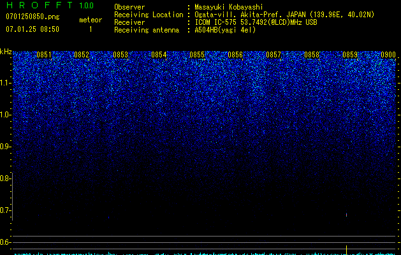
Task: Click the meteor count label
Action: coord(91,20)
